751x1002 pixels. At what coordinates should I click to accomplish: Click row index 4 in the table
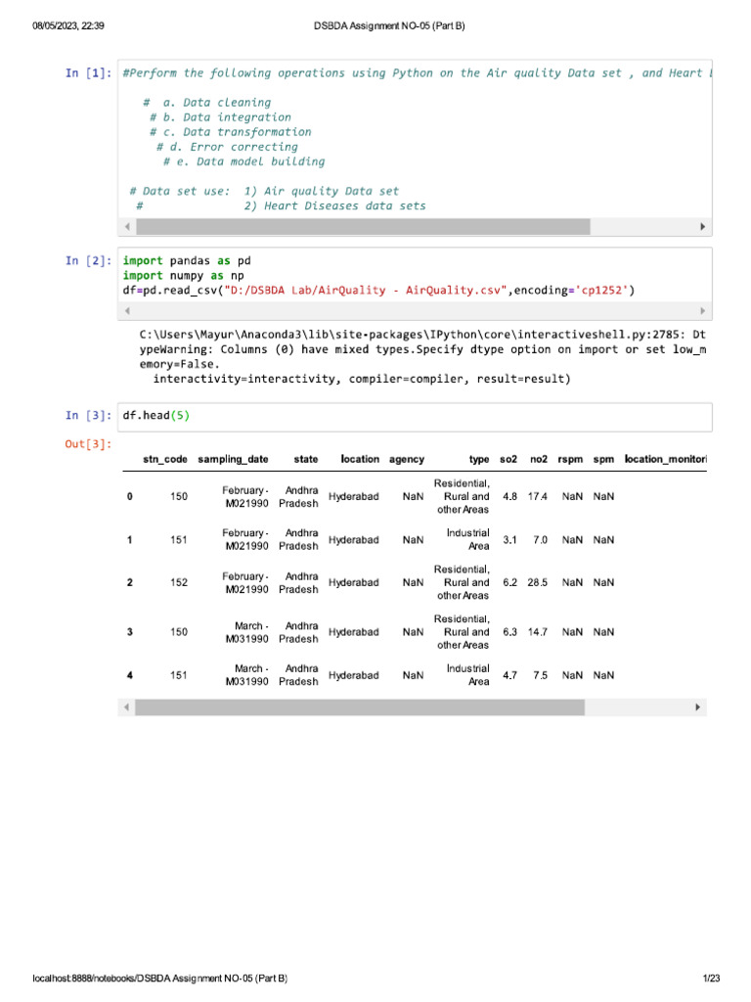click(x=130, y=675)
